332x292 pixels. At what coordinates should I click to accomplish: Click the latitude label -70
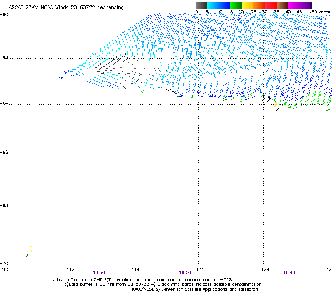4,263
